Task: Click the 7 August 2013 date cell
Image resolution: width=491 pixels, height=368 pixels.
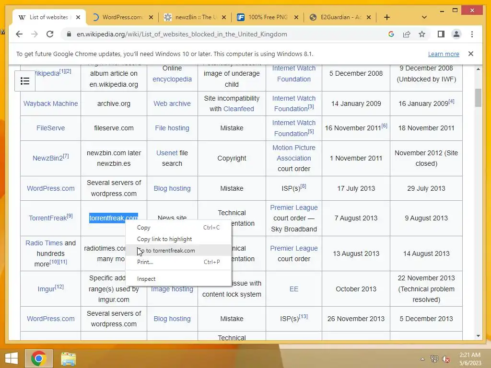Action: click(356, 218)
